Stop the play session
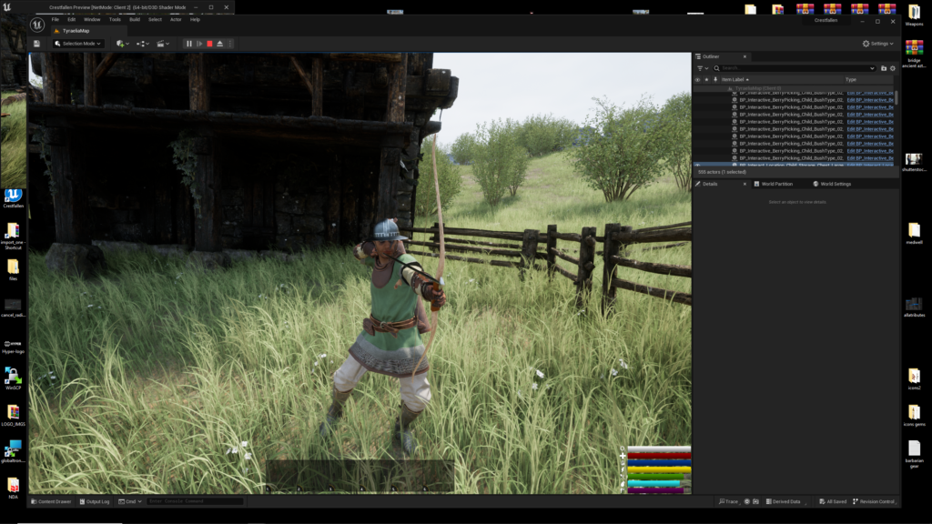Image resolution: width=932 pixels, height=524 pixels. pos(210,44)
